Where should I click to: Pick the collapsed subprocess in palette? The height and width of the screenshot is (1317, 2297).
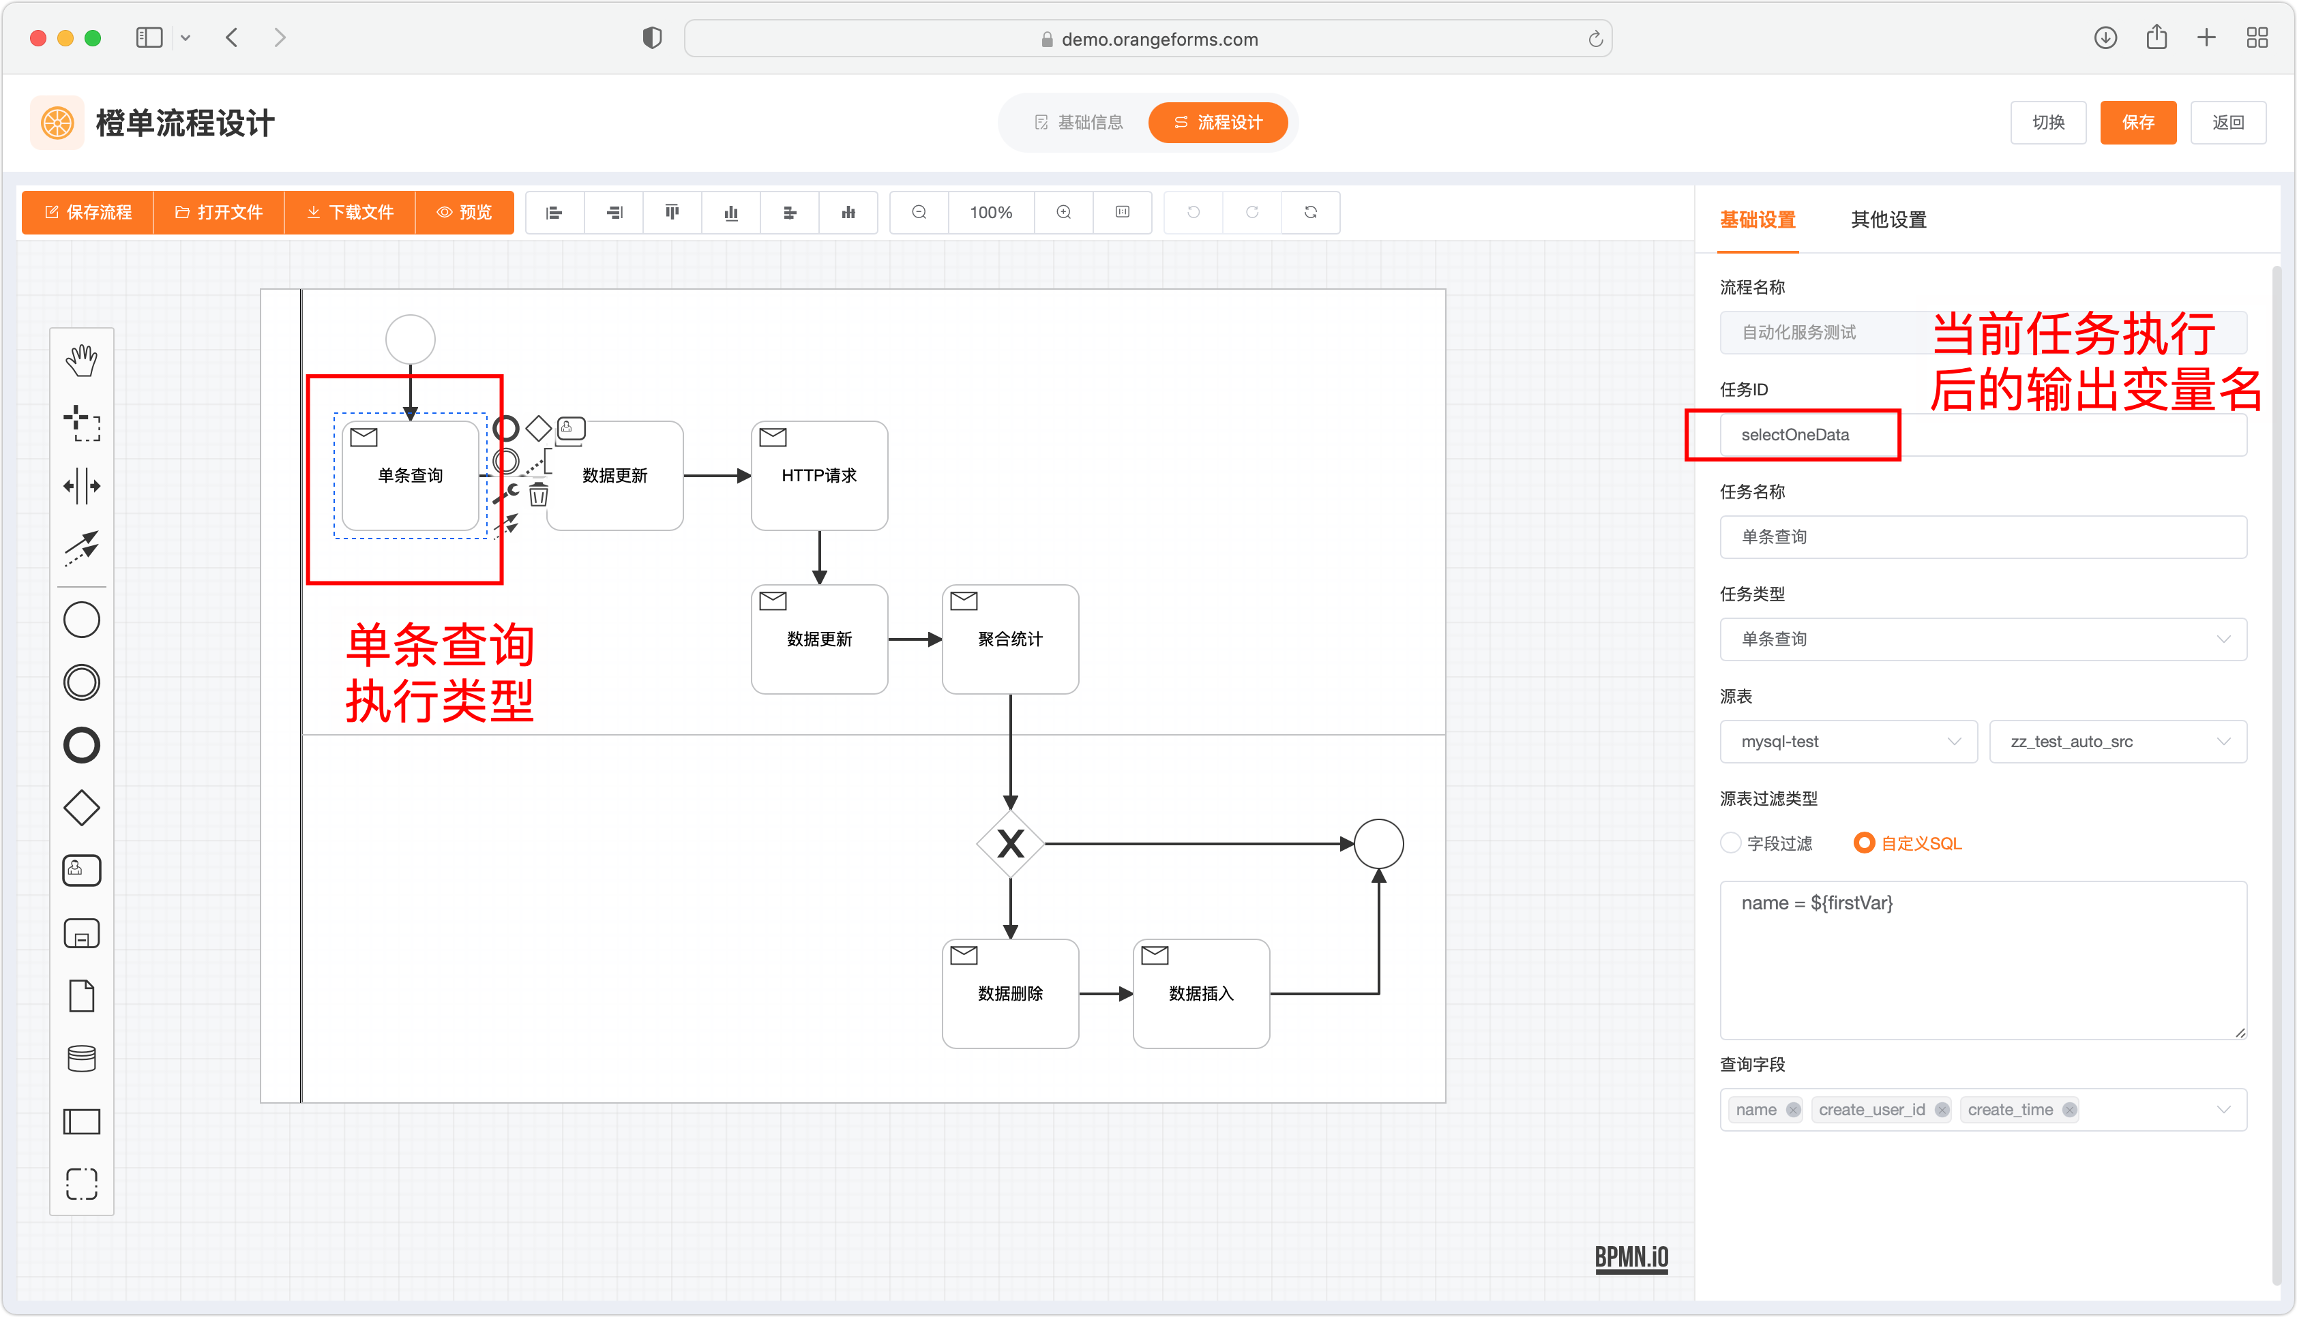tap(81, 933)
